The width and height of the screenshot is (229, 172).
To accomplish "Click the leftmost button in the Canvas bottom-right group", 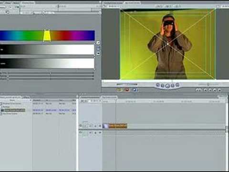I will [198, 90].
